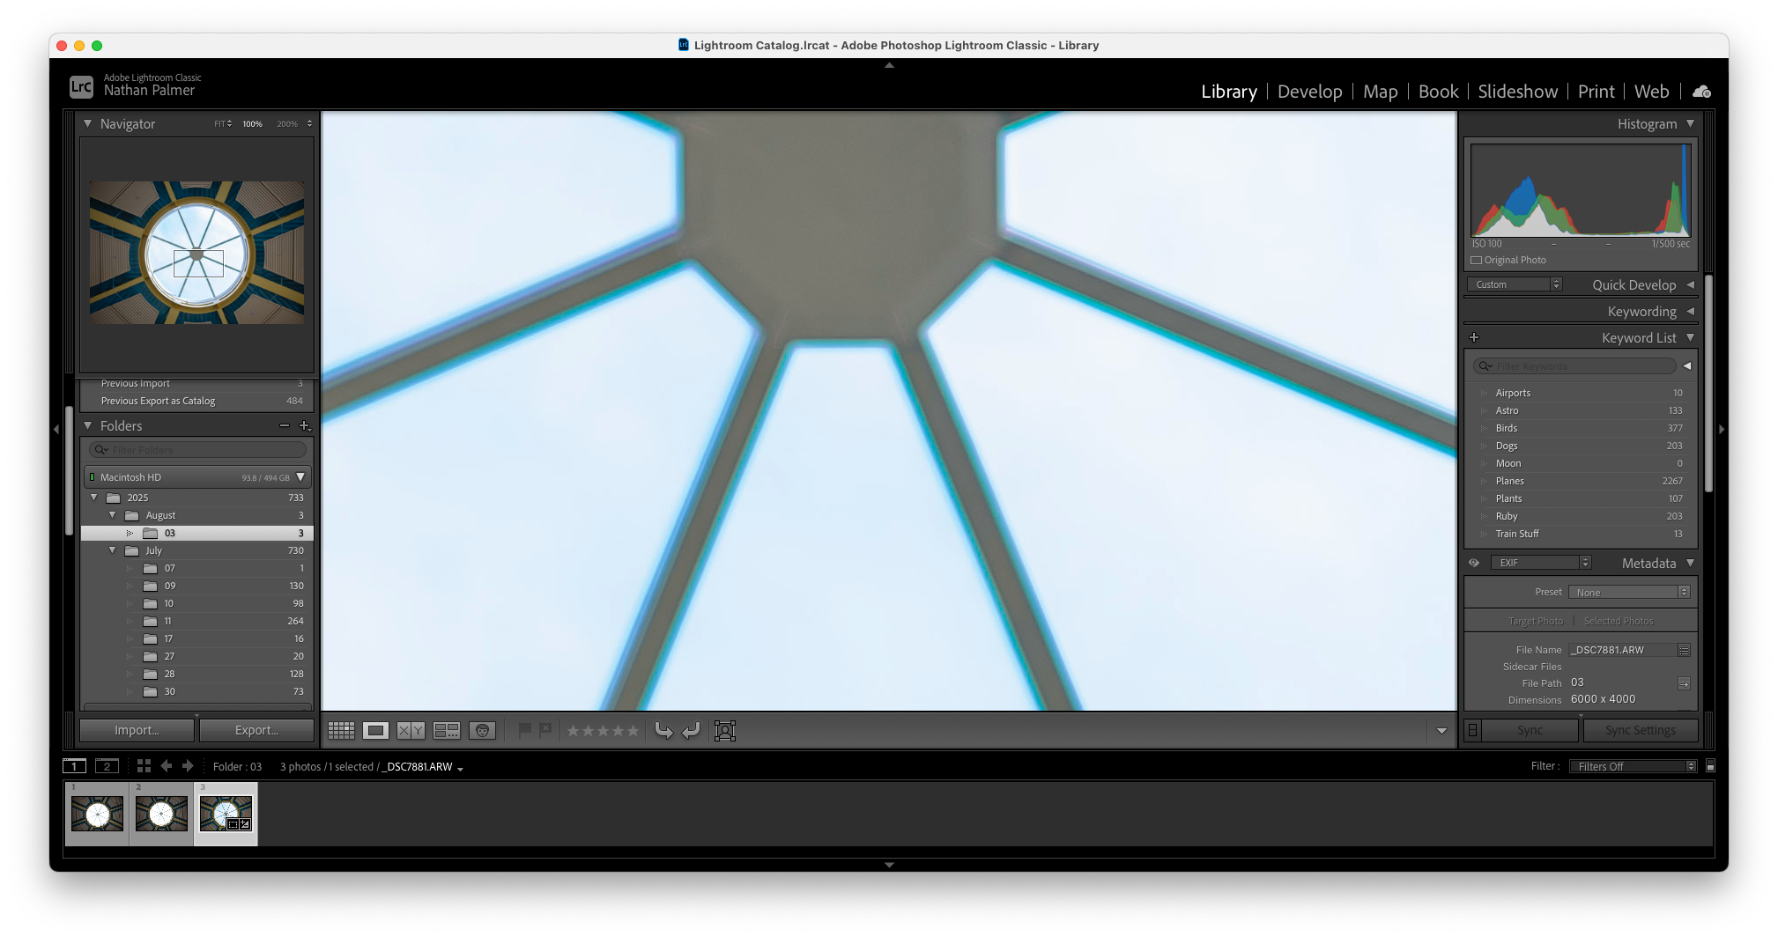
Task: Toggle the filter lock switch
Action: tap(1710, 767)
